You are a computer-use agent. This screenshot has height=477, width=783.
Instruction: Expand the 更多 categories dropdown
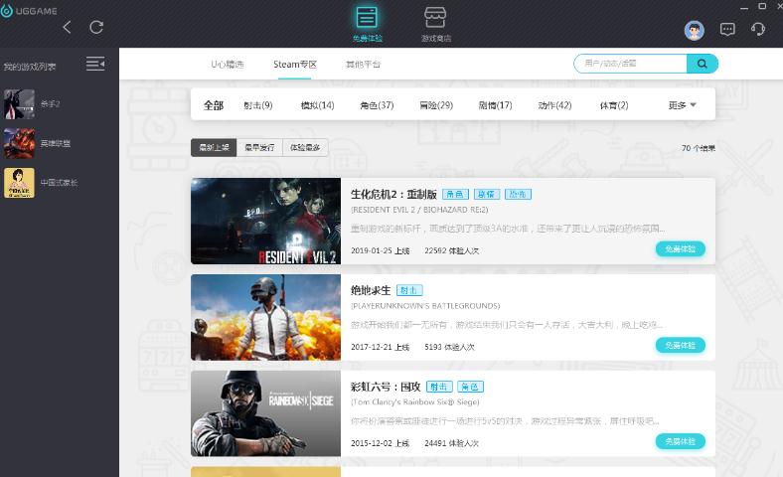[682, 105]
